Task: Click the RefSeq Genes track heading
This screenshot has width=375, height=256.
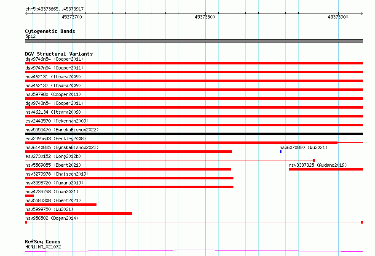Action: tap(43, 242)
